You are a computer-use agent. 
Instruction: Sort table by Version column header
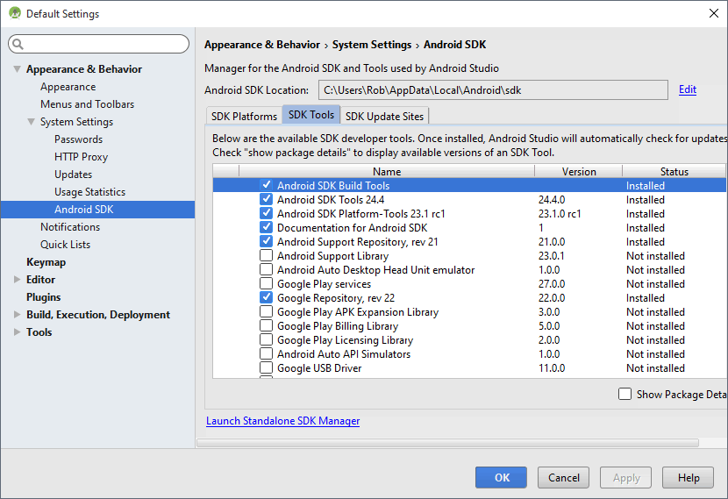coord(579,171)
